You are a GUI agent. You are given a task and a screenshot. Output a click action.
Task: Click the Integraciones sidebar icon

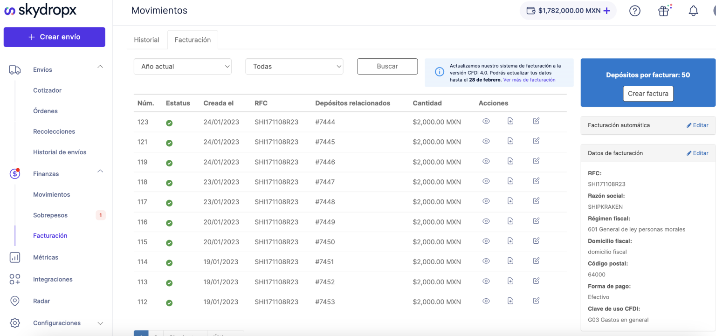[14, 279]
